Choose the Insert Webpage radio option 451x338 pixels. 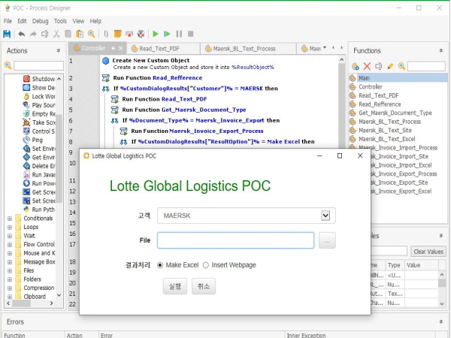(x=206, y=265)
